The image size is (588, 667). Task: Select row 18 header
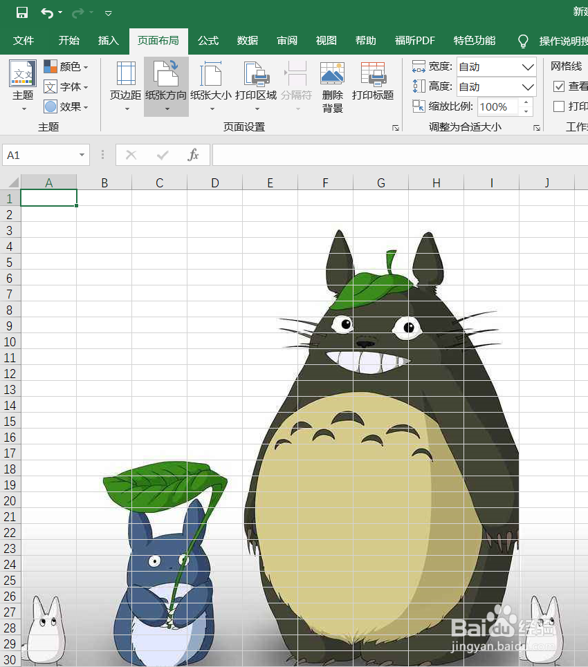coord(10,469)
